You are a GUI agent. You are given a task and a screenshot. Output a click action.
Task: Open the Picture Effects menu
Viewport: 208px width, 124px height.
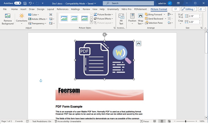tap(103, 19)
